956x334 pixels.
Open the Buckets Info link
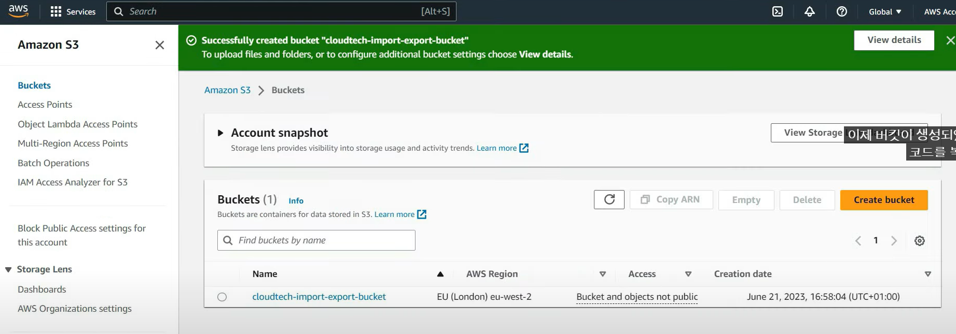[296, 201]
